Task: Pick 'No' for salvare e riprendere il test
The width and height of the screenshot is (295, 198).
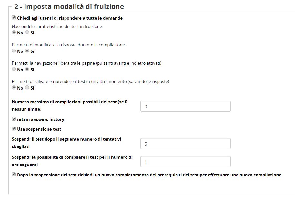Action: 14,88
